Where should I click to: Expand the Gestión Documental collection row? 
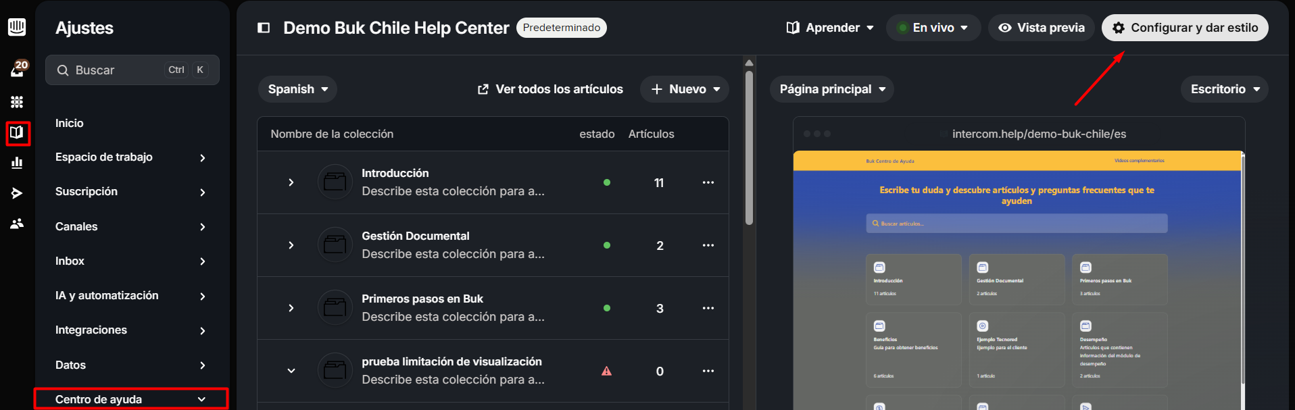click(x=291, y=245)
